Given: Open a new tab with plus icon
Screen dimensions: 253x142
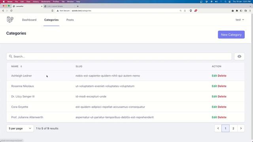Looking at the screenshot, I should (78, 6).
